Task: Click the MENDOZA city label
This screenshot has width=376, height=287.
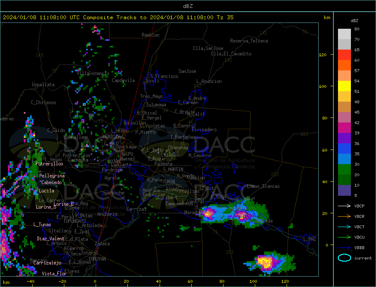Action: click(112, 137)
